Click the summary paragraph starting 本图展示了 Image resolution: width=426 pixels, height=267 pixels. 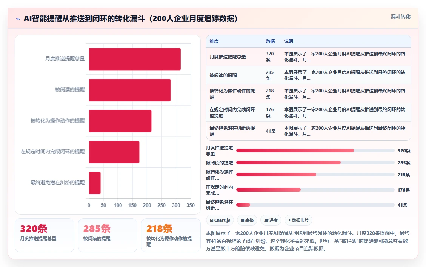pyautogui.click(x=308, y=241)
